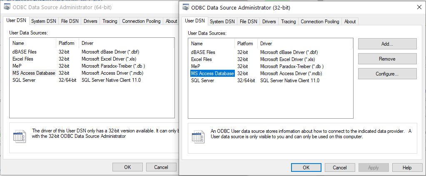Select SQL Server entry in 32-bit window list
426x176 pixels.
click(202, 81)
